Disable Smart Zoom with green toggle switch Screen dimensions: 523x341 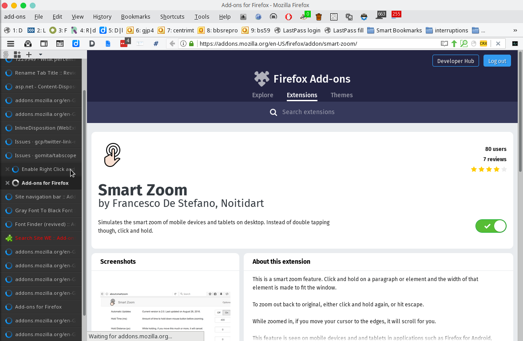point(491,226)
